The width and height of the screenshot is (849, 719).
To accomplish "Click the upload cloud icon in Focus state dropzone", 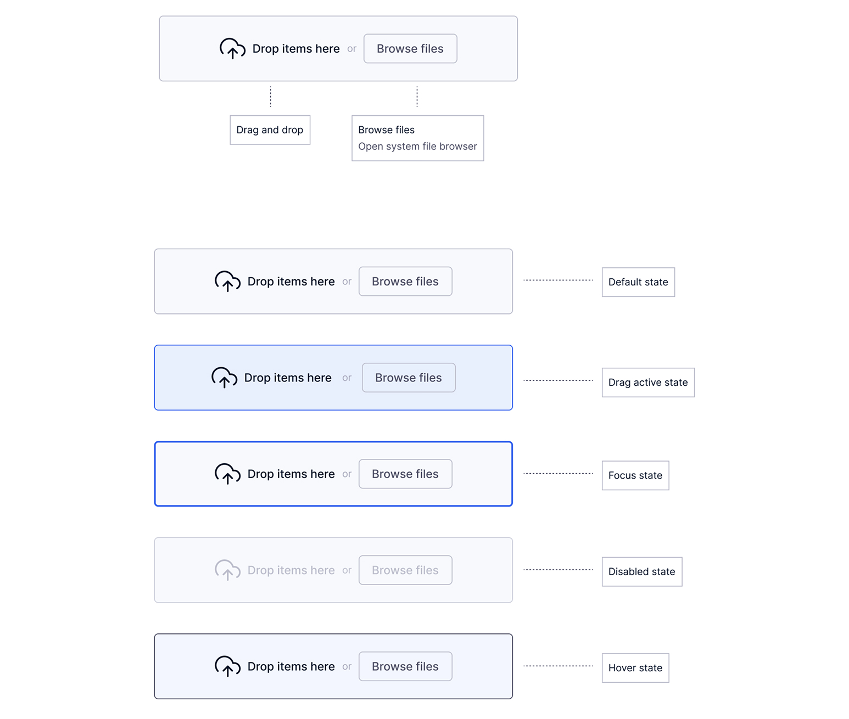I will pyautogui.click(x=227, y=474).
